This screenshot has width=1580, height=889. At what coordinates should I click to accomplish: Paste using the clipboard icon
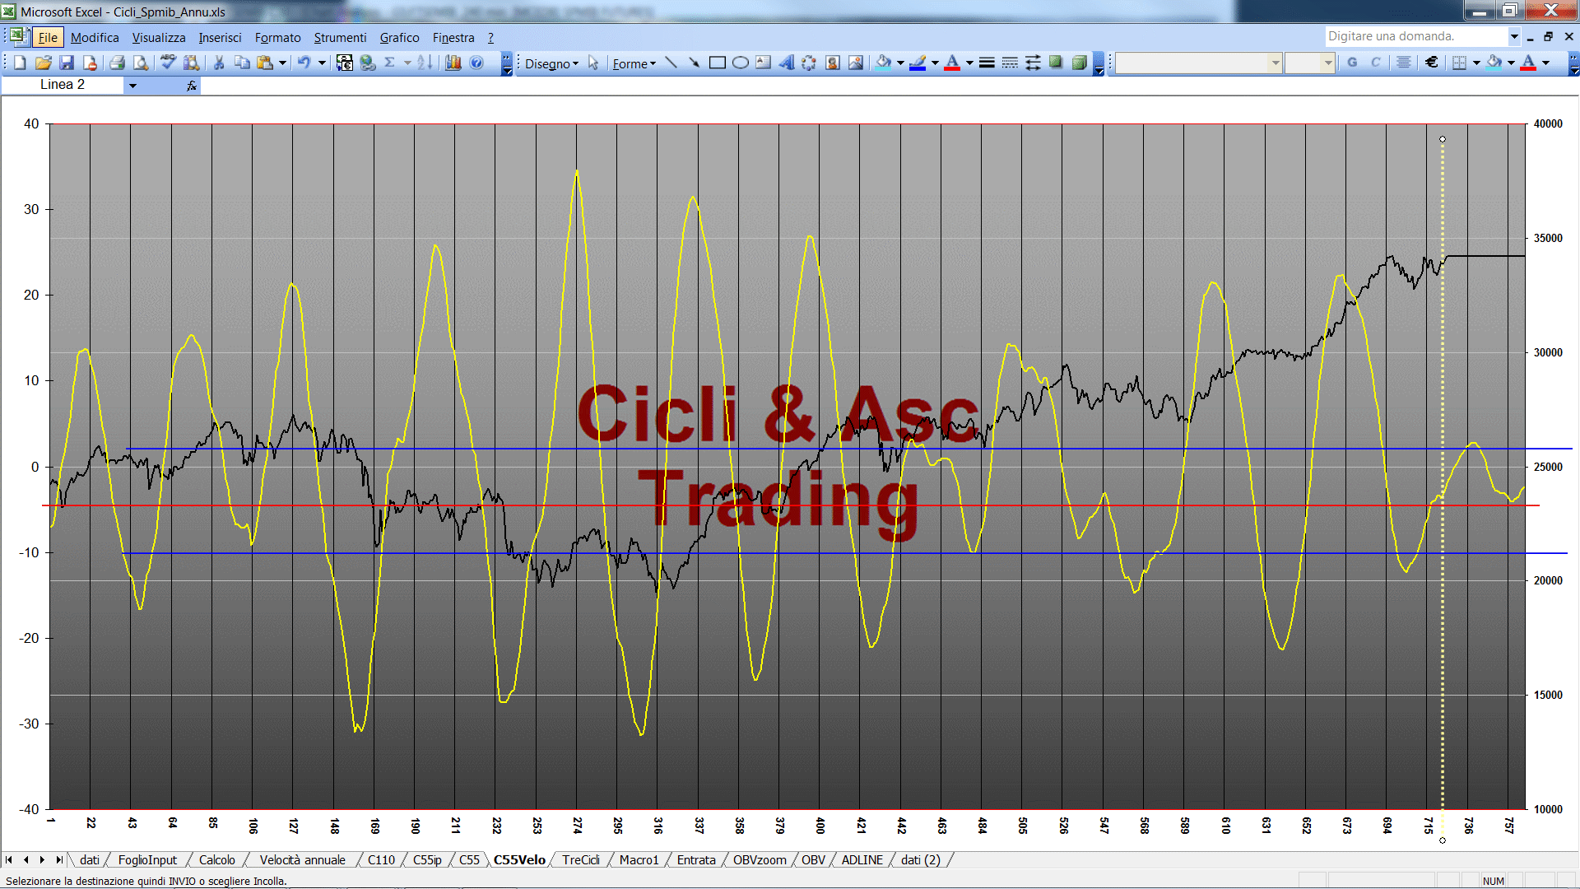click(265, 63)
